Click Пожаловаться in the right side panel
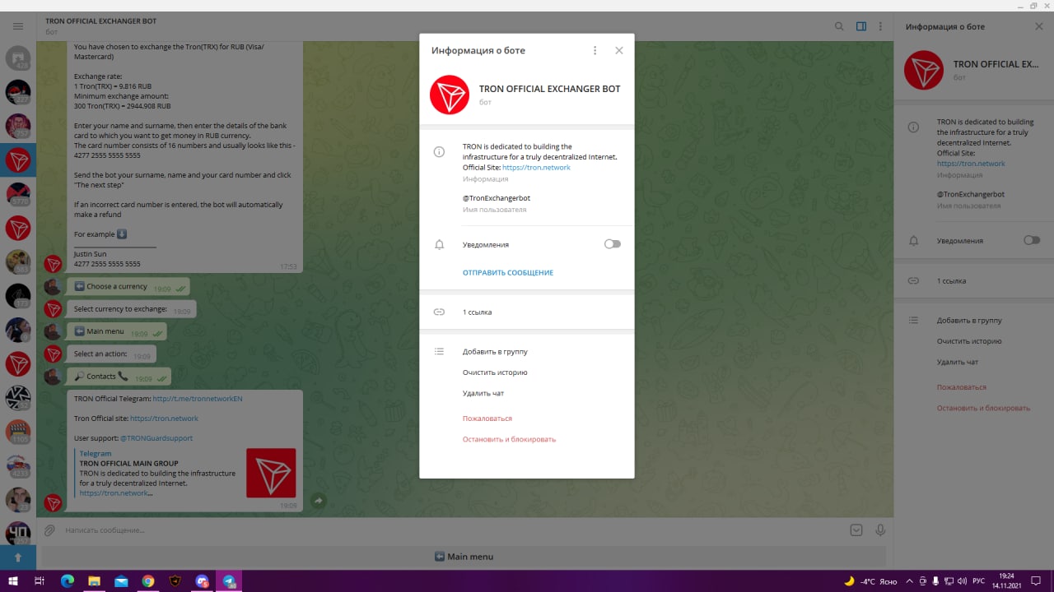1054x592 pixels. point(962,387)
